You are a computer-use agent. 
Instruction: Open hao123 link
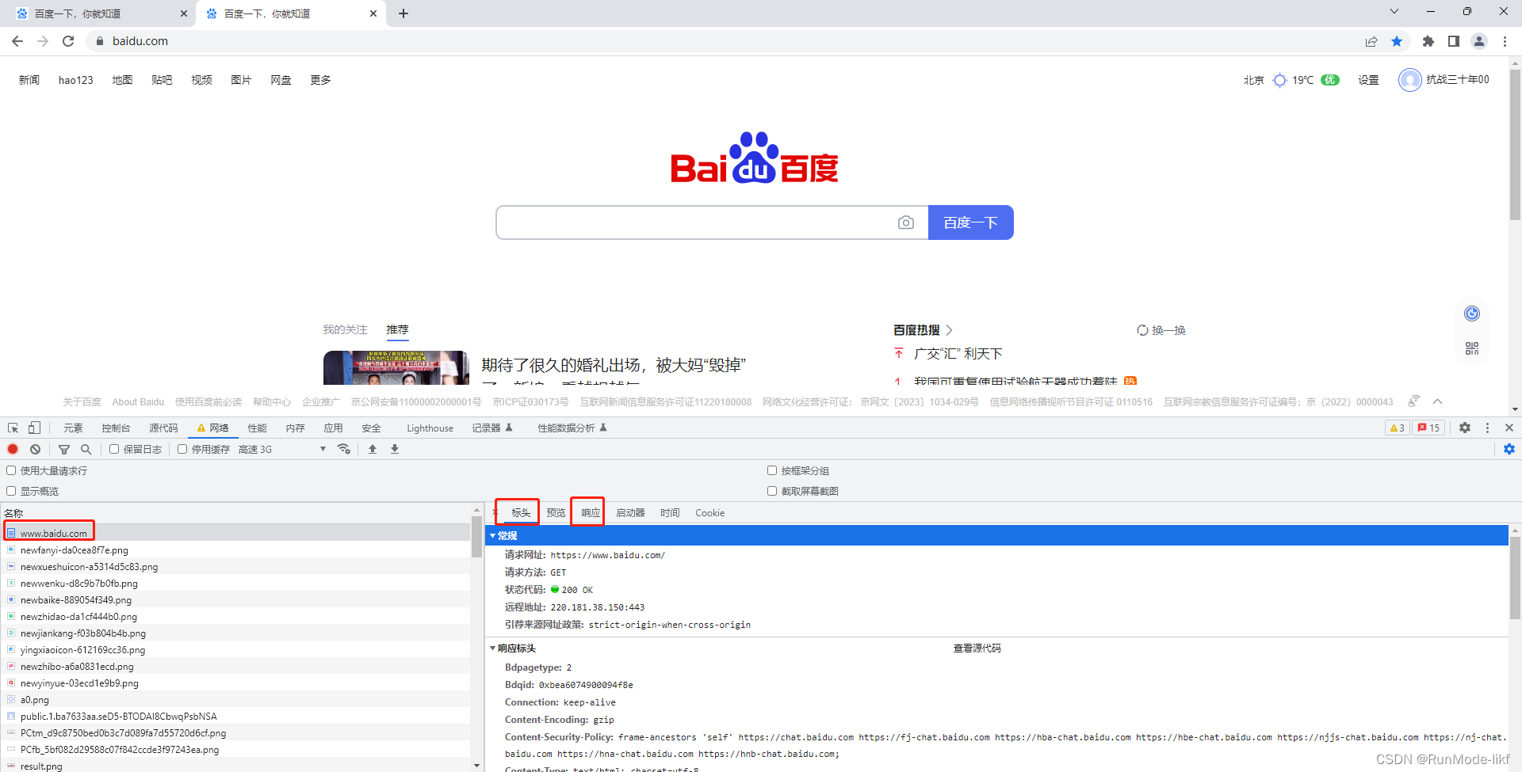pyautogui.click(x=76, y=80)
